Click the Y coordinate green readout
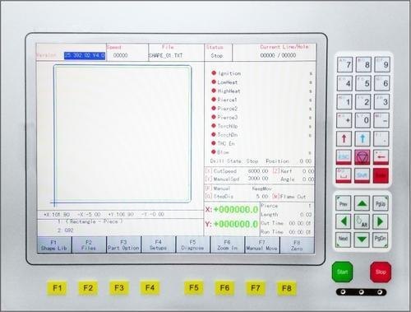 [x=236, y=224]
